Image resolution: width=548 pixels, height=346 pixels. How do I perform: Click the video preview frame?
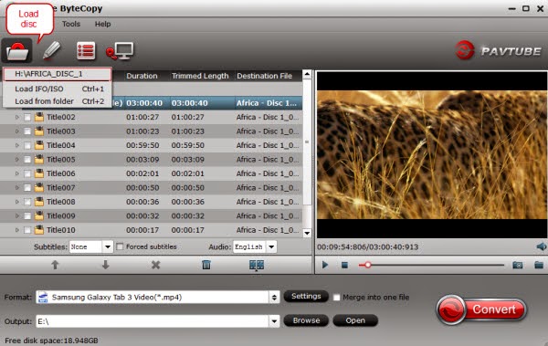coord(432,155)
